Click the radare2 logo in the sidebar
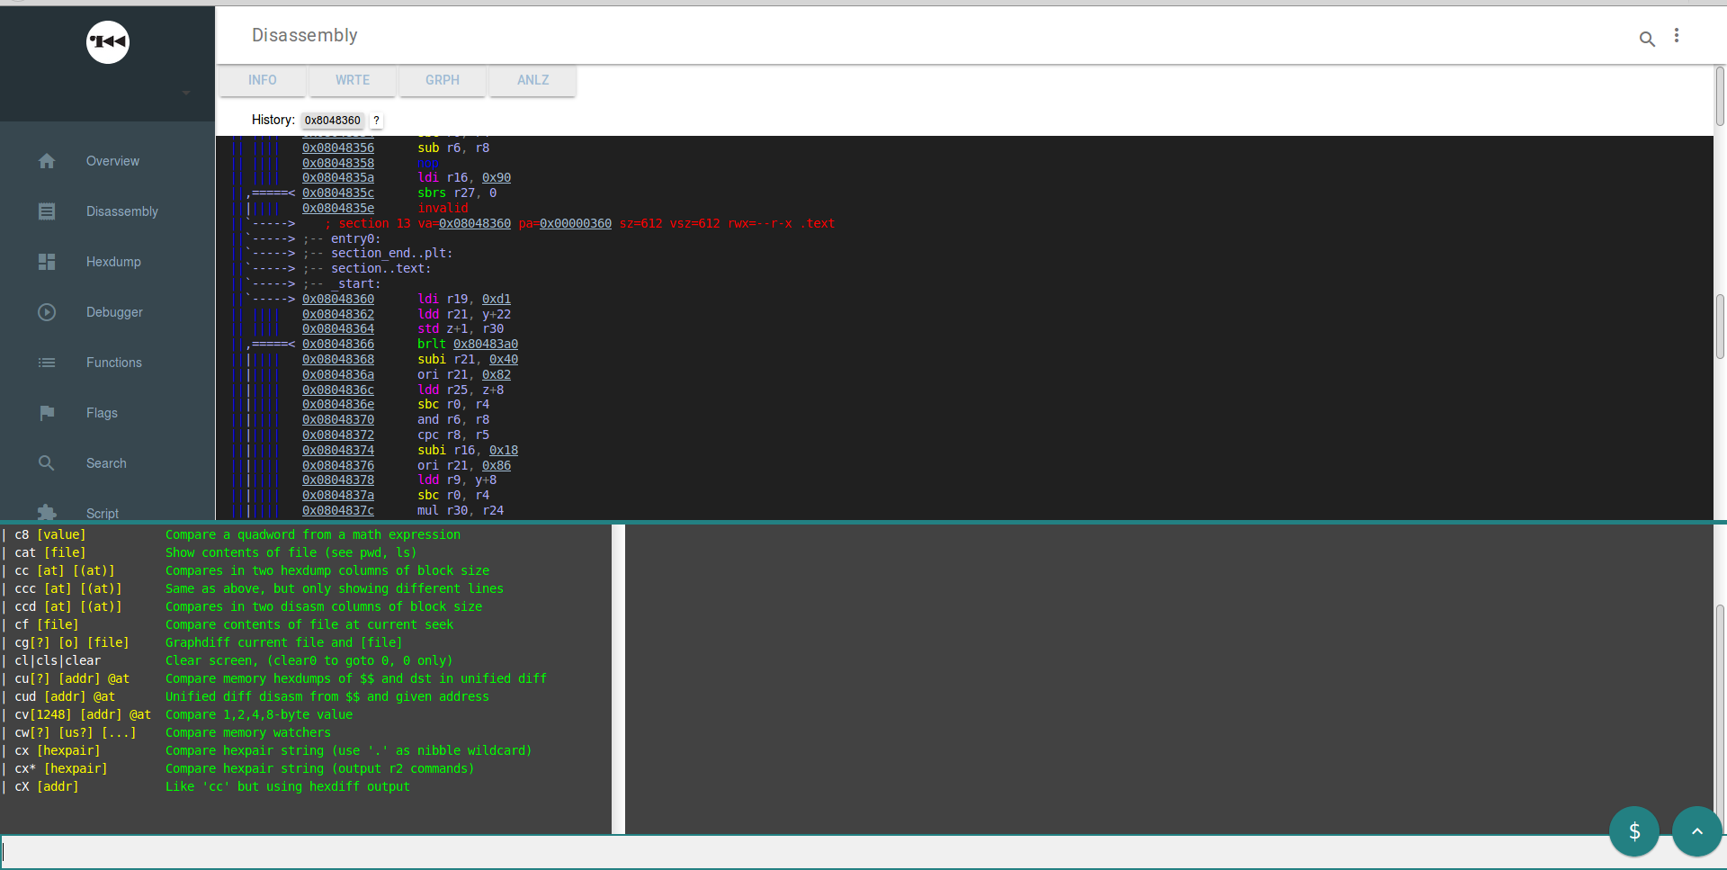 tap(107, 42)
